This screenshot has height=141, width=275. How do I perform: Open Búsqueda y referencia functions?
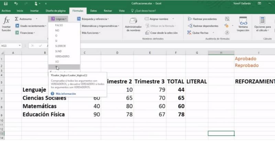pyautogui.click(x=93, y=19)
